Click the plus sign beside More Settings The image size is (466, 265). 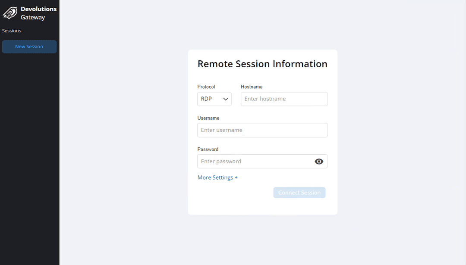pos(236,178)
